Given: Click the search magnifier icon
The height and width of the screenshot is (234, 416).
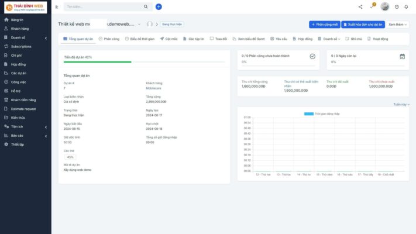Looking at the screenshot, I should click(146, 6).
